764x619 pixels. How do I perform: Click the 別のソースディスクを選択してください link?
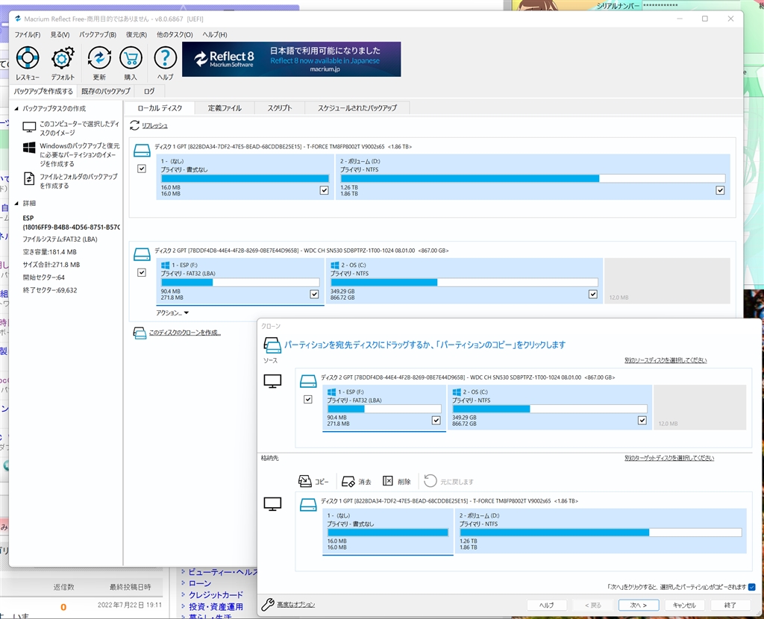point(666,360)
